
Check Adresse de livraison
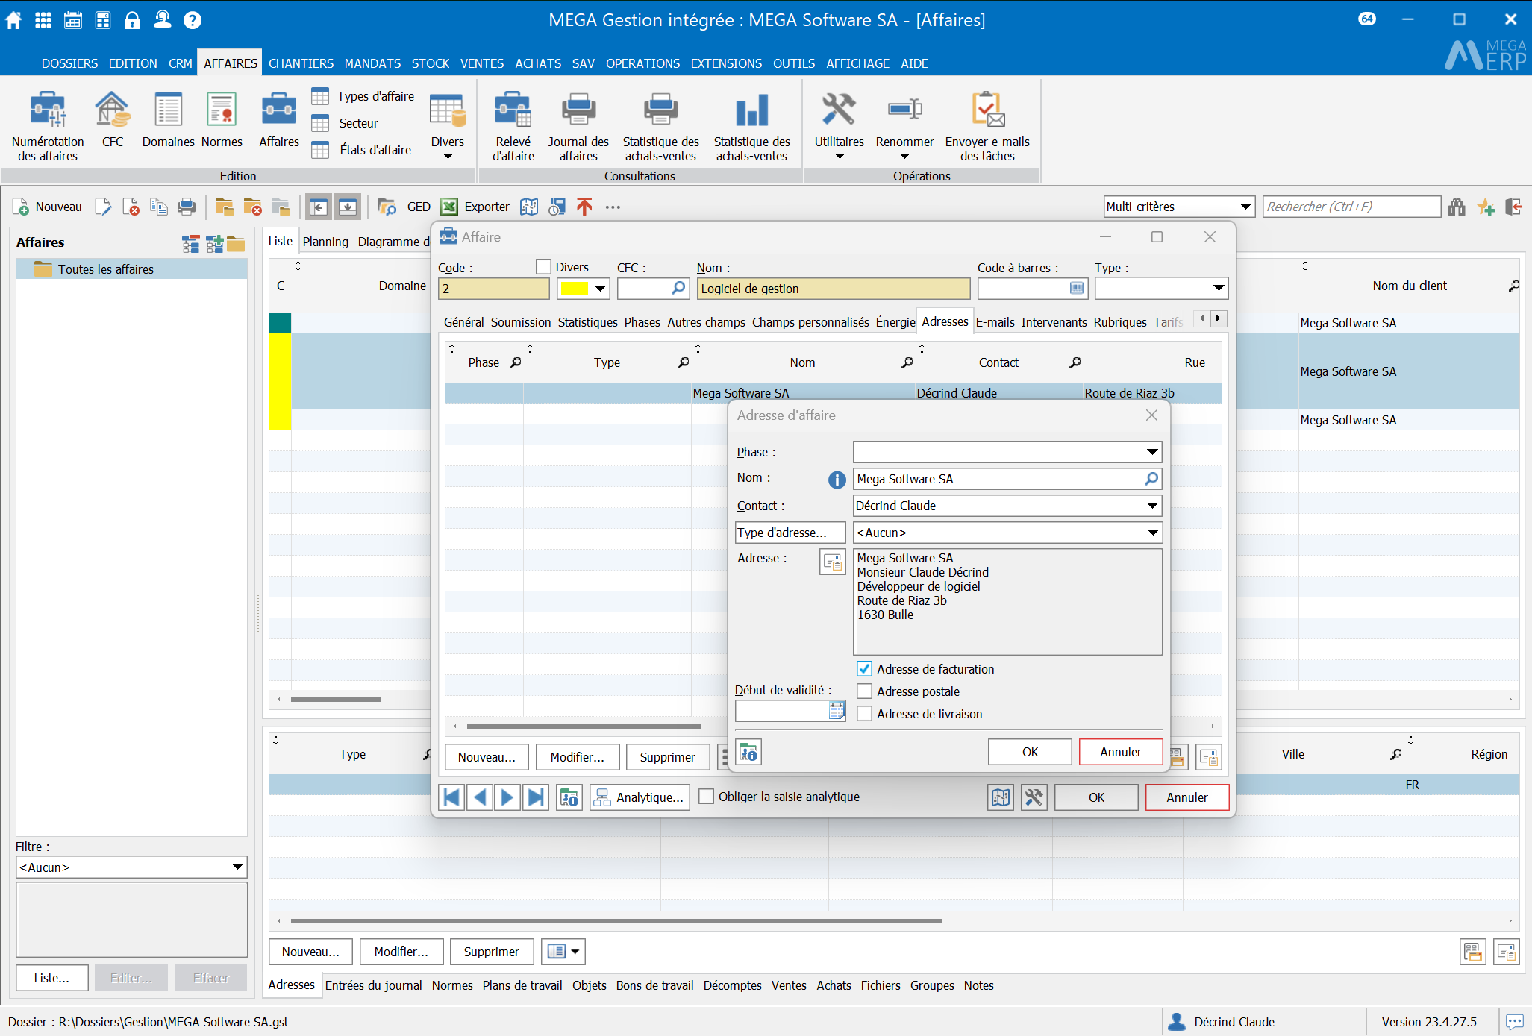tap(864, 714)
